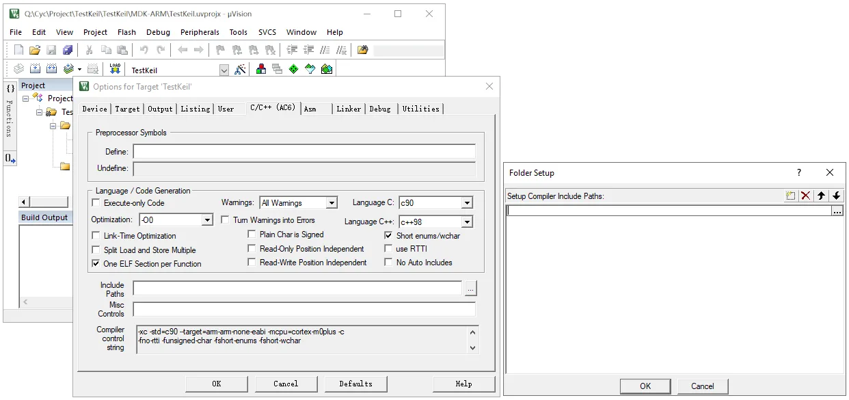Open the Project menu in menu bar
Viewport: 849px width, 400px height.
point(95,32)
